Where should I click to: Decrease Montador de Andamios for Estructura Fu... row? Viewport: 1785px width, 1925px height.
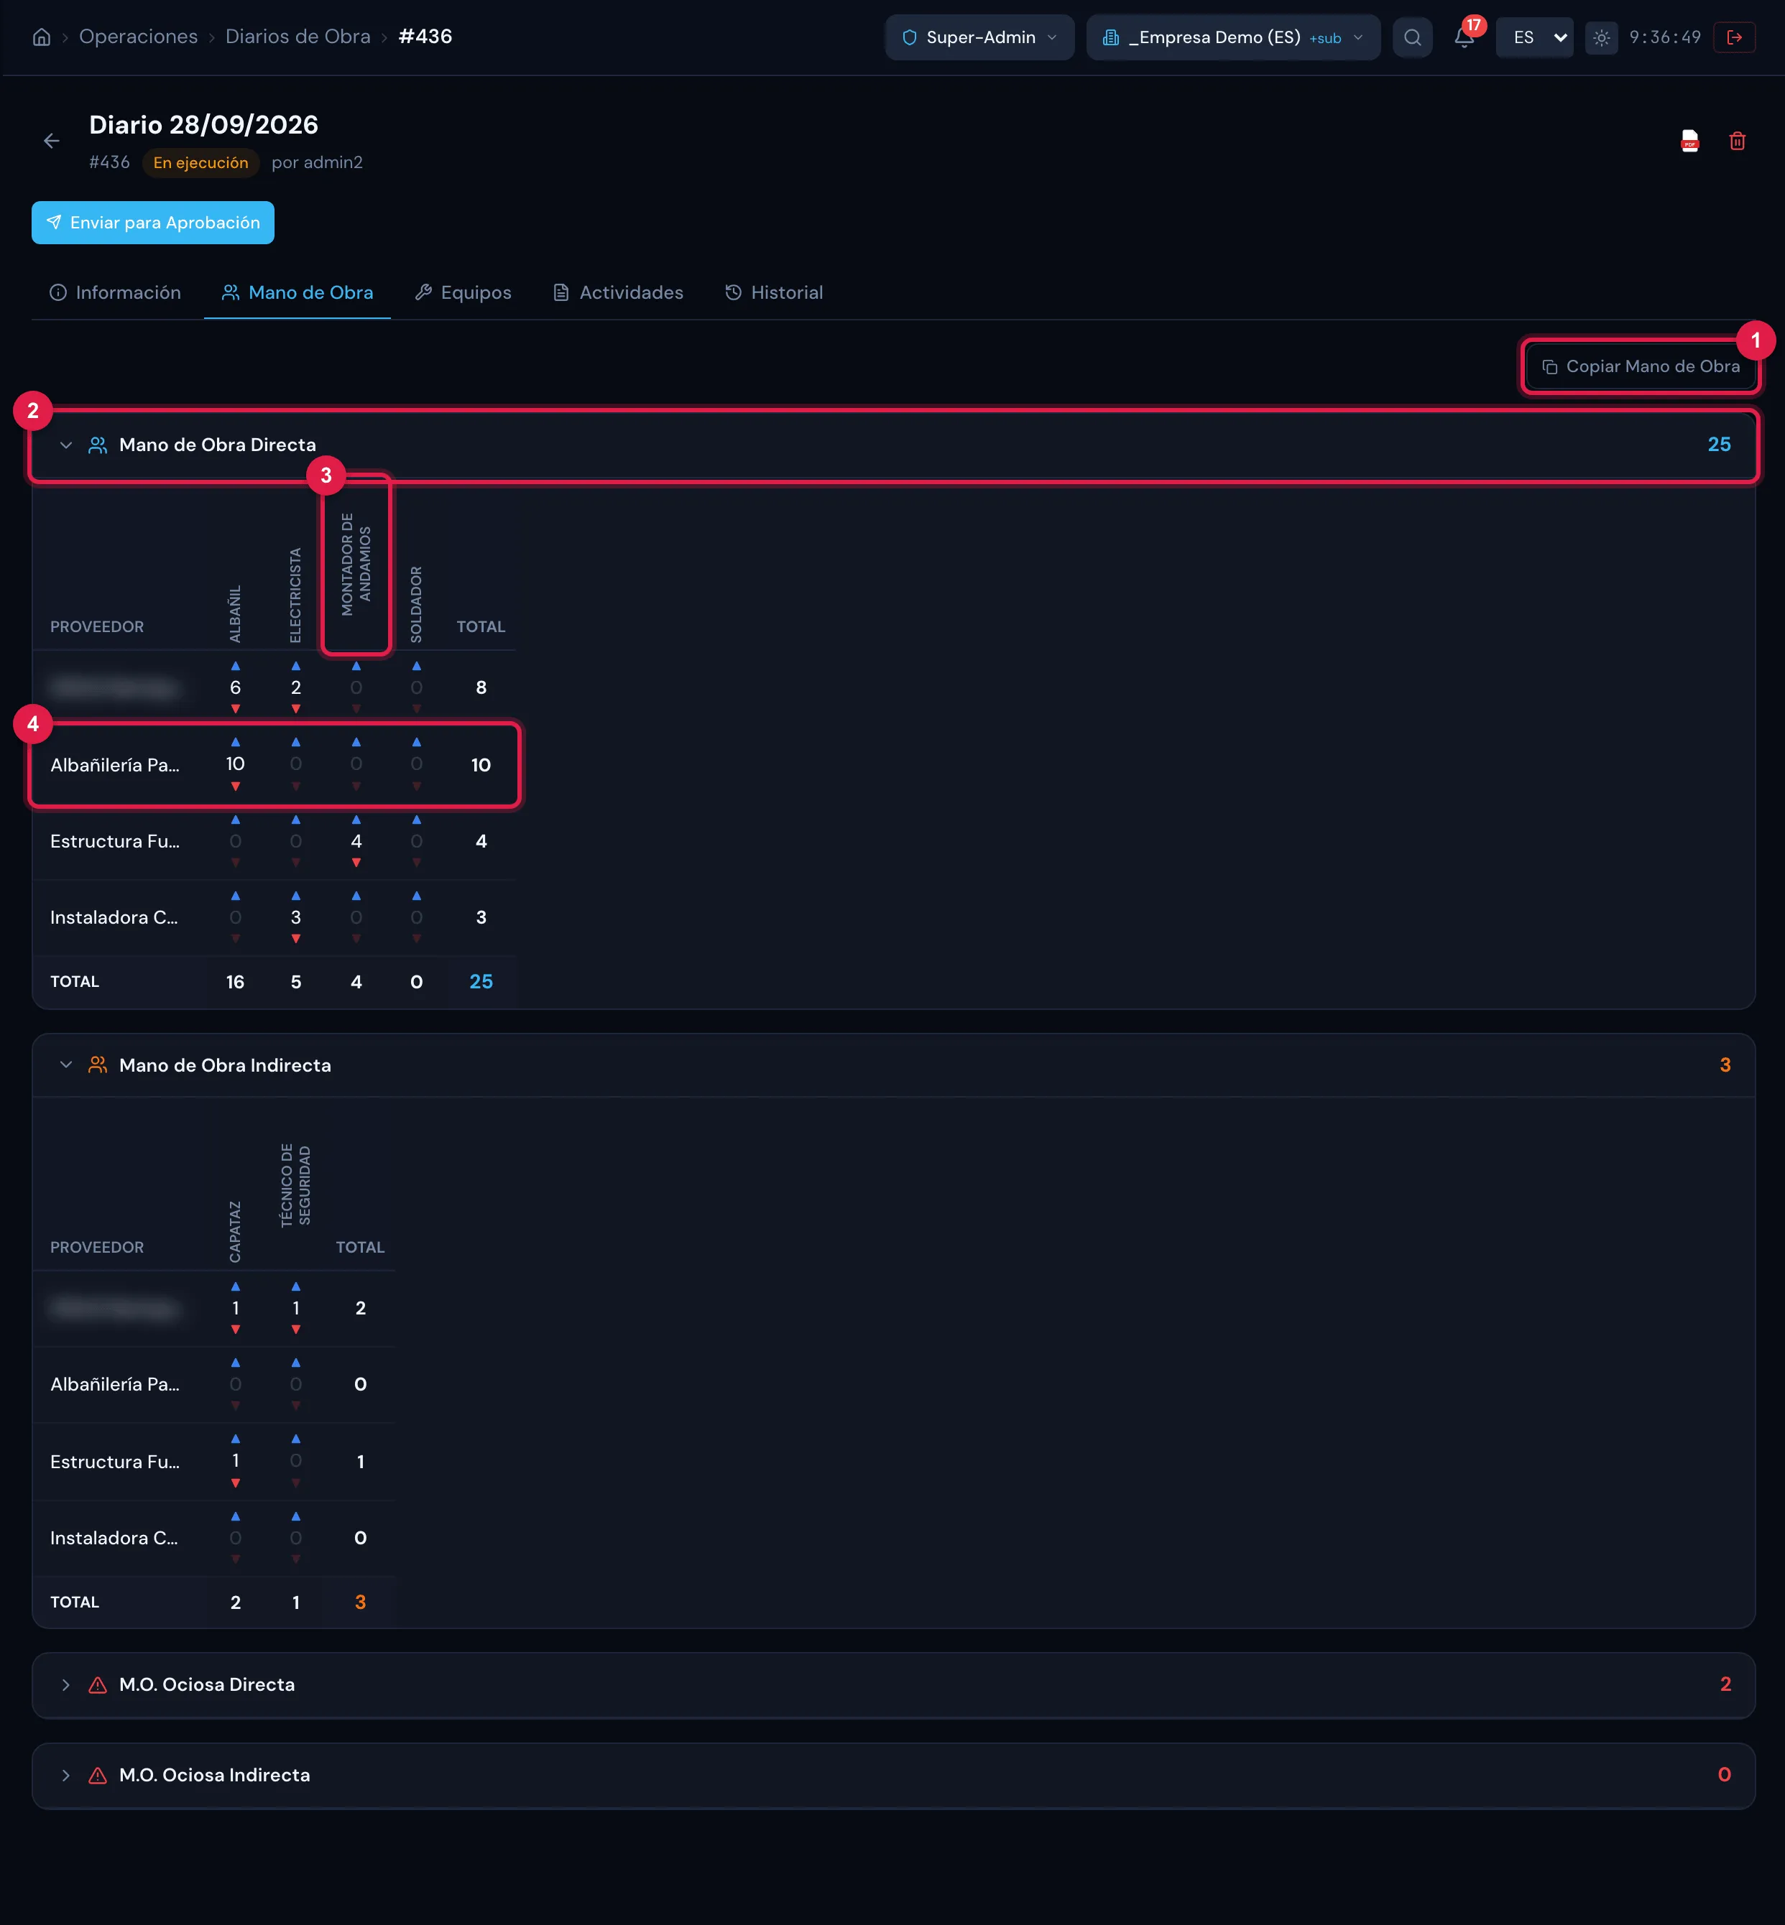356,863
